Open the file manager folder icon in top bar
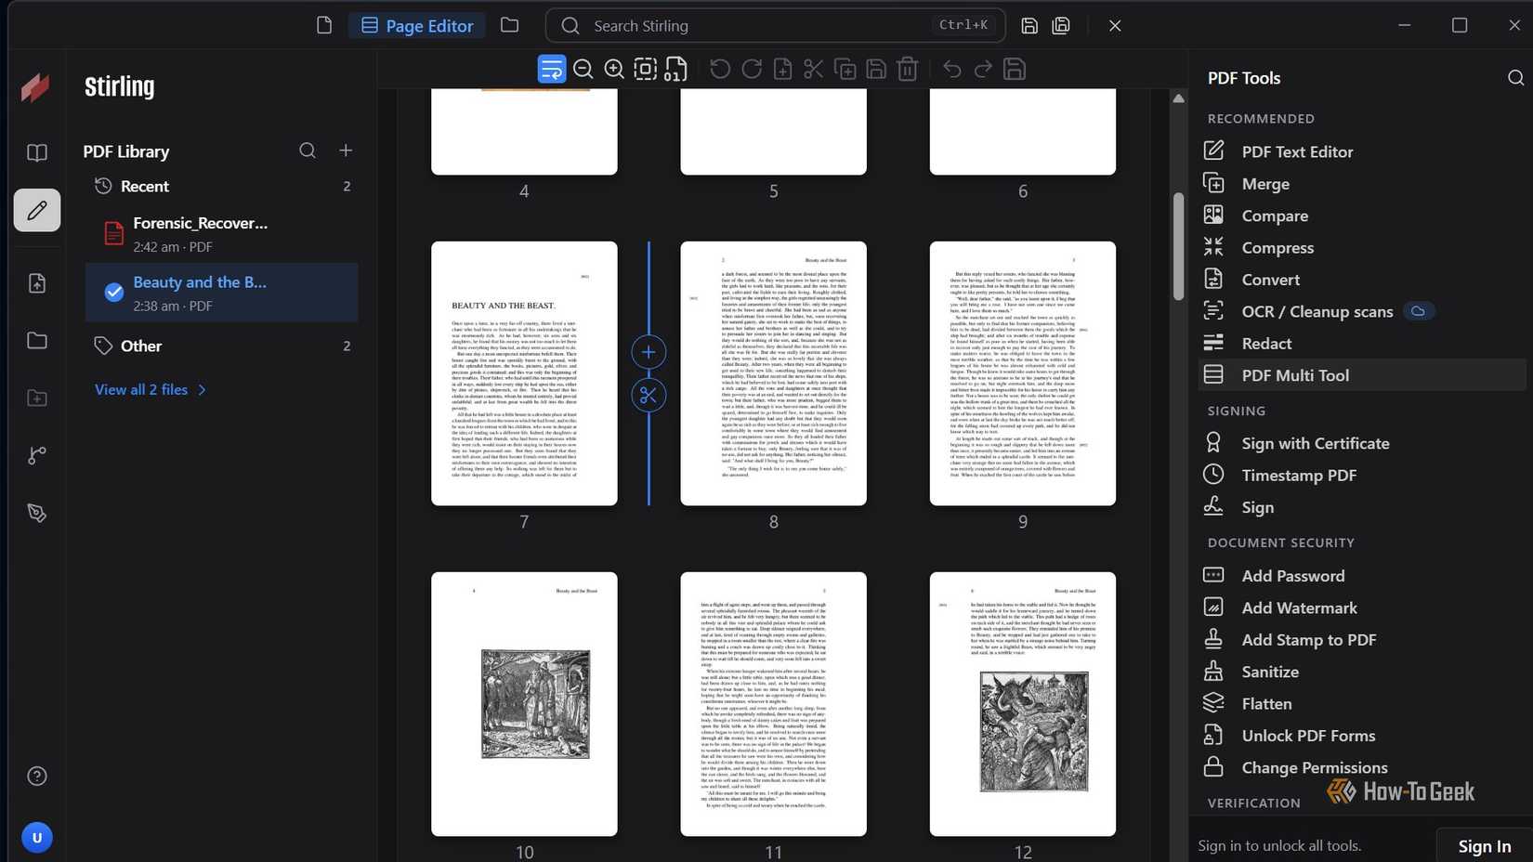This screenshot has width=1533, height=862. click(x=509, y=25)
